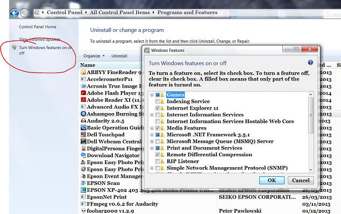Toggle Print and Document Services checkbox
341x214 pixels.
point(157,148)
